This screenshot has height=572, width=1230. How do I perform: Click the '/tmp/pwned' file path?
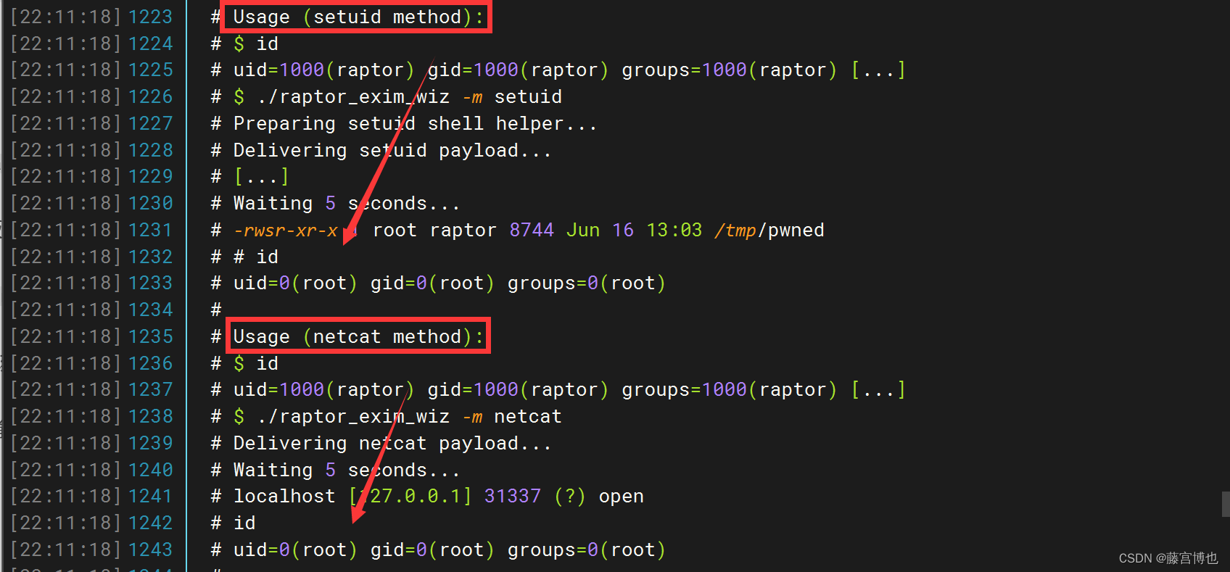point(769,230)
